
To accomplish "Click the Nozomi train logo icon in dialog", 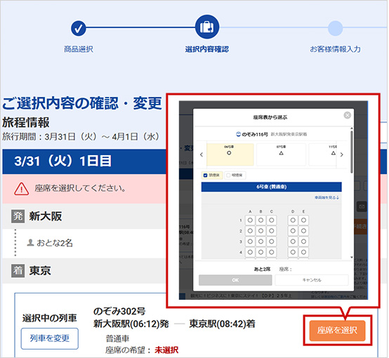I will [238, 134].
